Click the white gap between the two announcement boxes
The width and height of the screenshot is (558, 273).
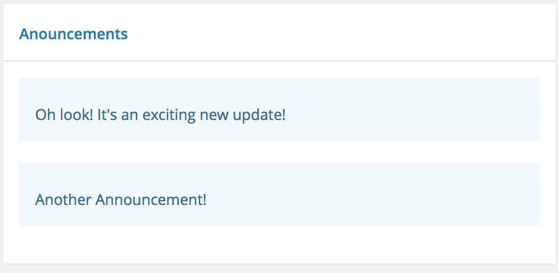[280, 152]
